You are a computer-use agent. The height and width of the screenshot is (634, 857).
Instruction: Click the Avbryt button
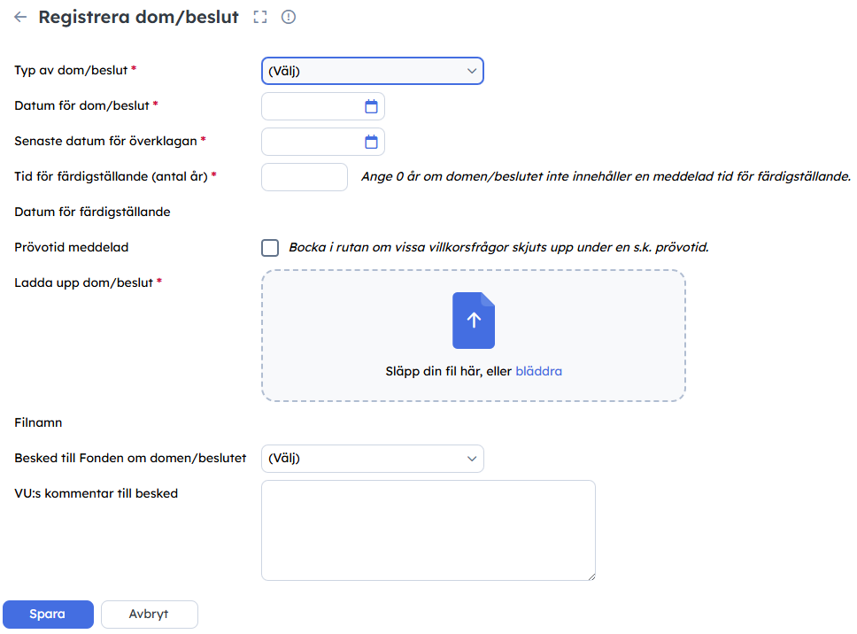tap(149, 615)
